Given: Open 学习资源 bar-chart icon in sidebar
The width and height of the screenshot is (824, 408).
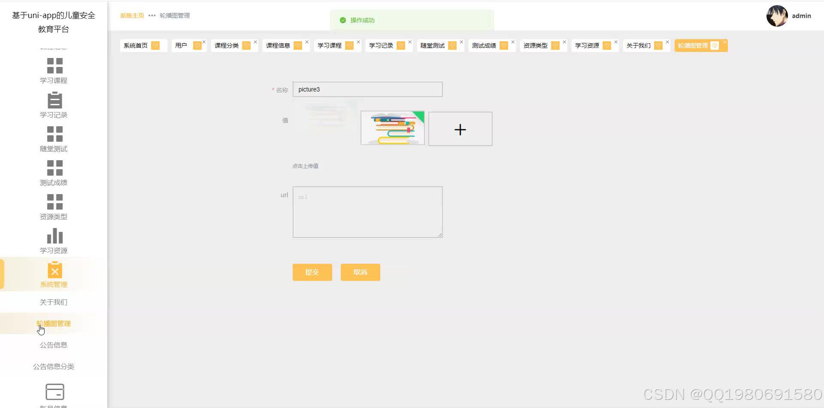Looking at the screenshot, I should (55, 236).
